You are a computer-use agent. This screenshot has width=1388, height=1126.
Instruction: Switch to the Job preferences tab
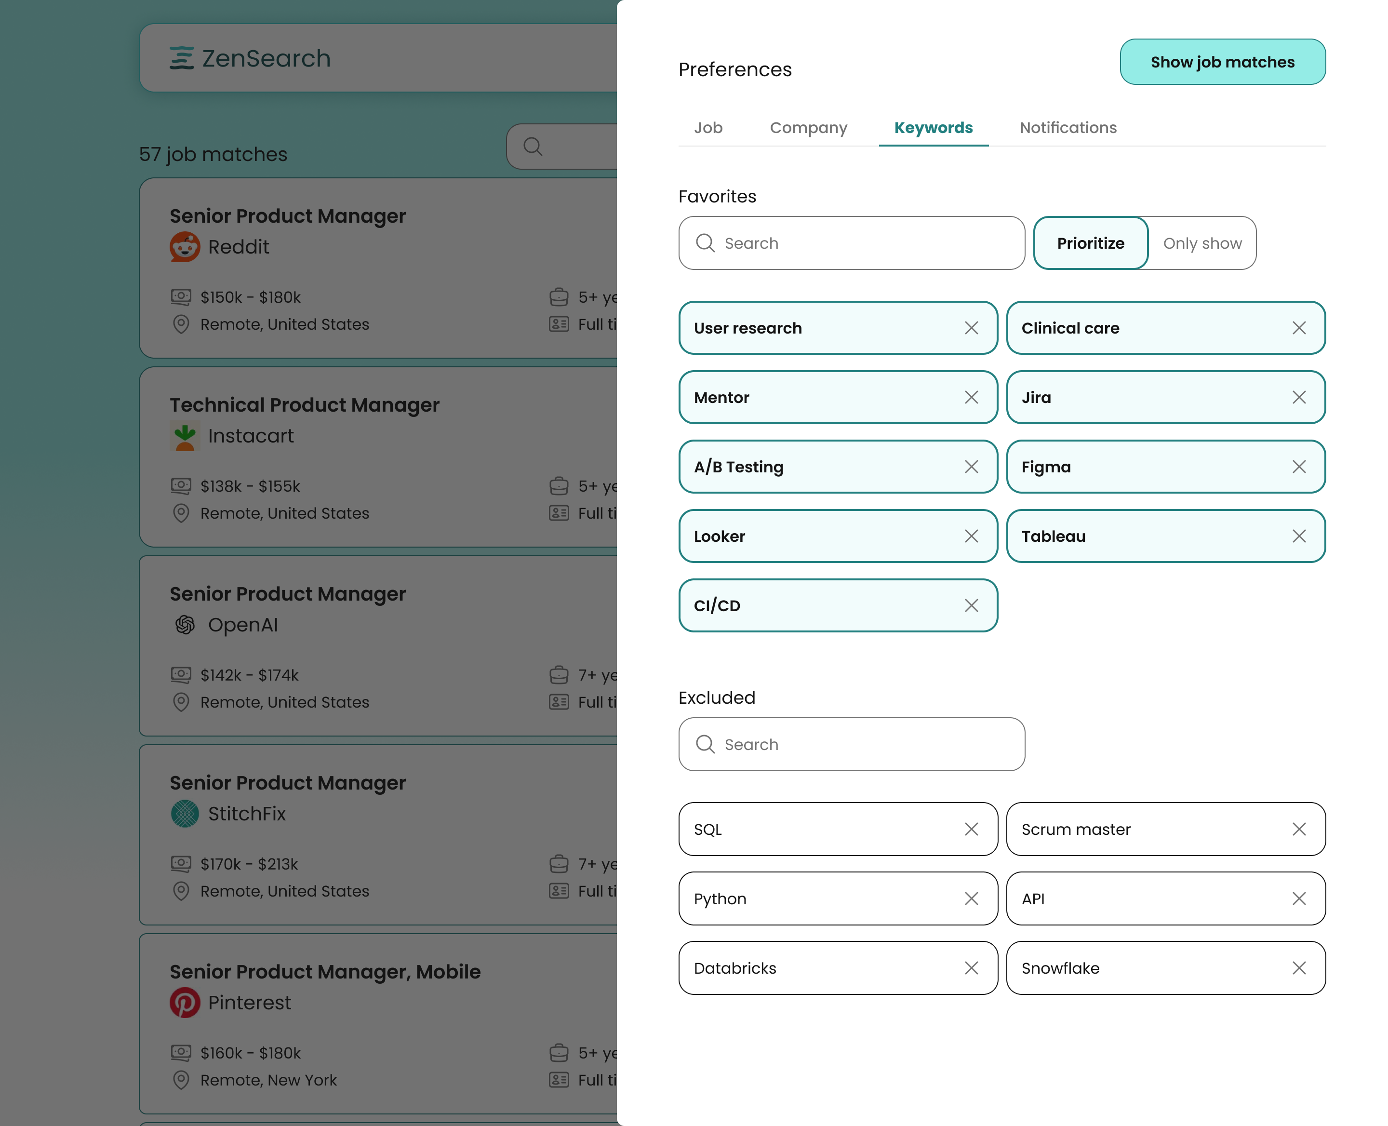tap(708, 128)
